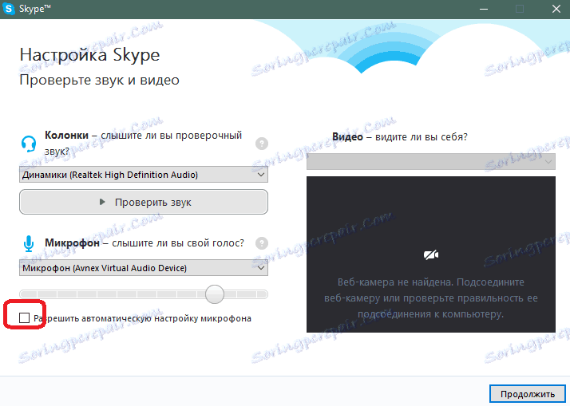
Task: Open the help icon for Микрофон
Action: coord(262,243)
